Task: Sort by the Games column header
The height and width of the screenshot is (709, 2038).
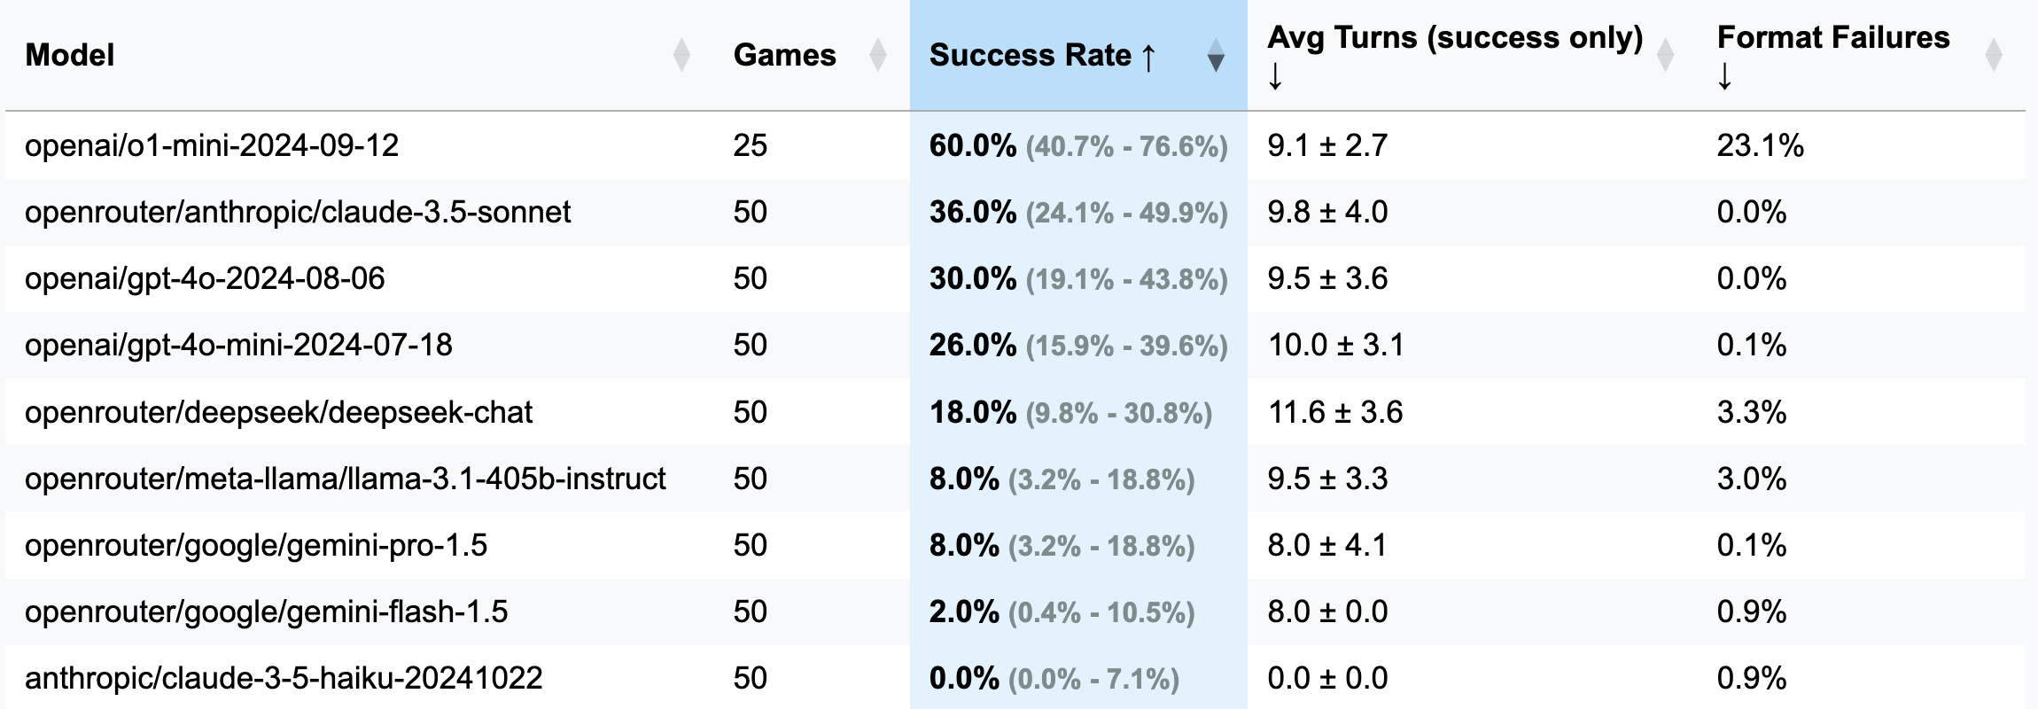Action: click(784, 55)
